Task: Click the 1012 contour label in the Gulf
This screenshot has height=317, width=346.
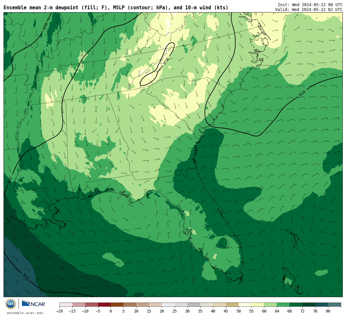Action: [x=26, y=276]
